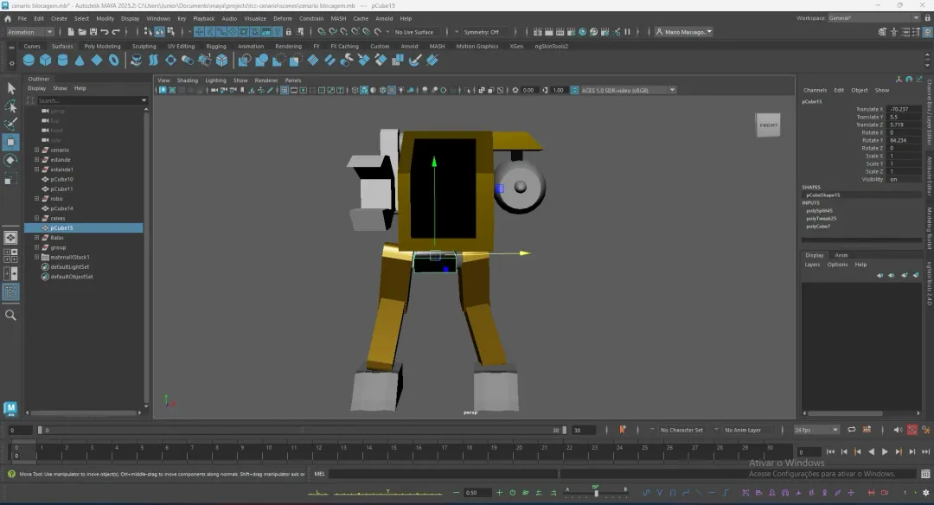The height and width of the screenshot is (505, 934).
Task: Click the No Live Surface field
Action: click(x=417, y=32)
